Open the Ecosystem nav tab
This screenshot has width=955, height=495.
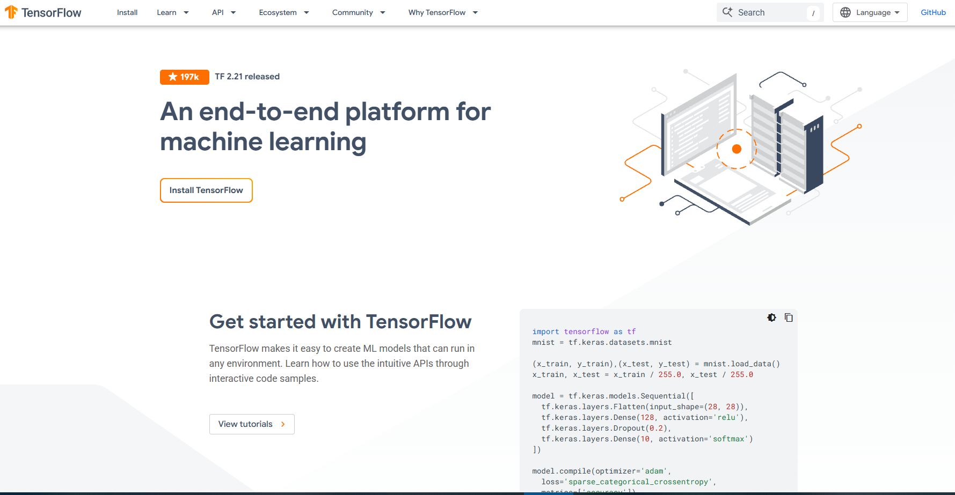(278, 12)
